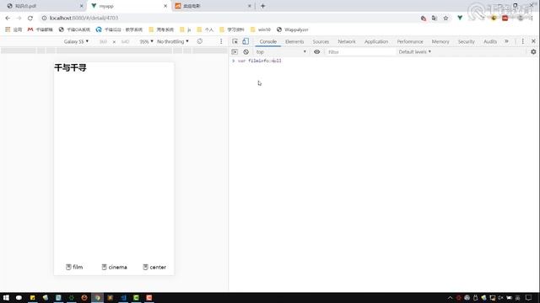Toggle device toolbar icon
This screenshot has width=540, height=303.
click(246, 41)
